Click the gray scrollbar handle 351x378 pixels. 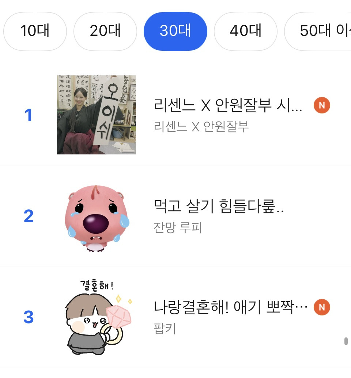click(x=346, y=341)
